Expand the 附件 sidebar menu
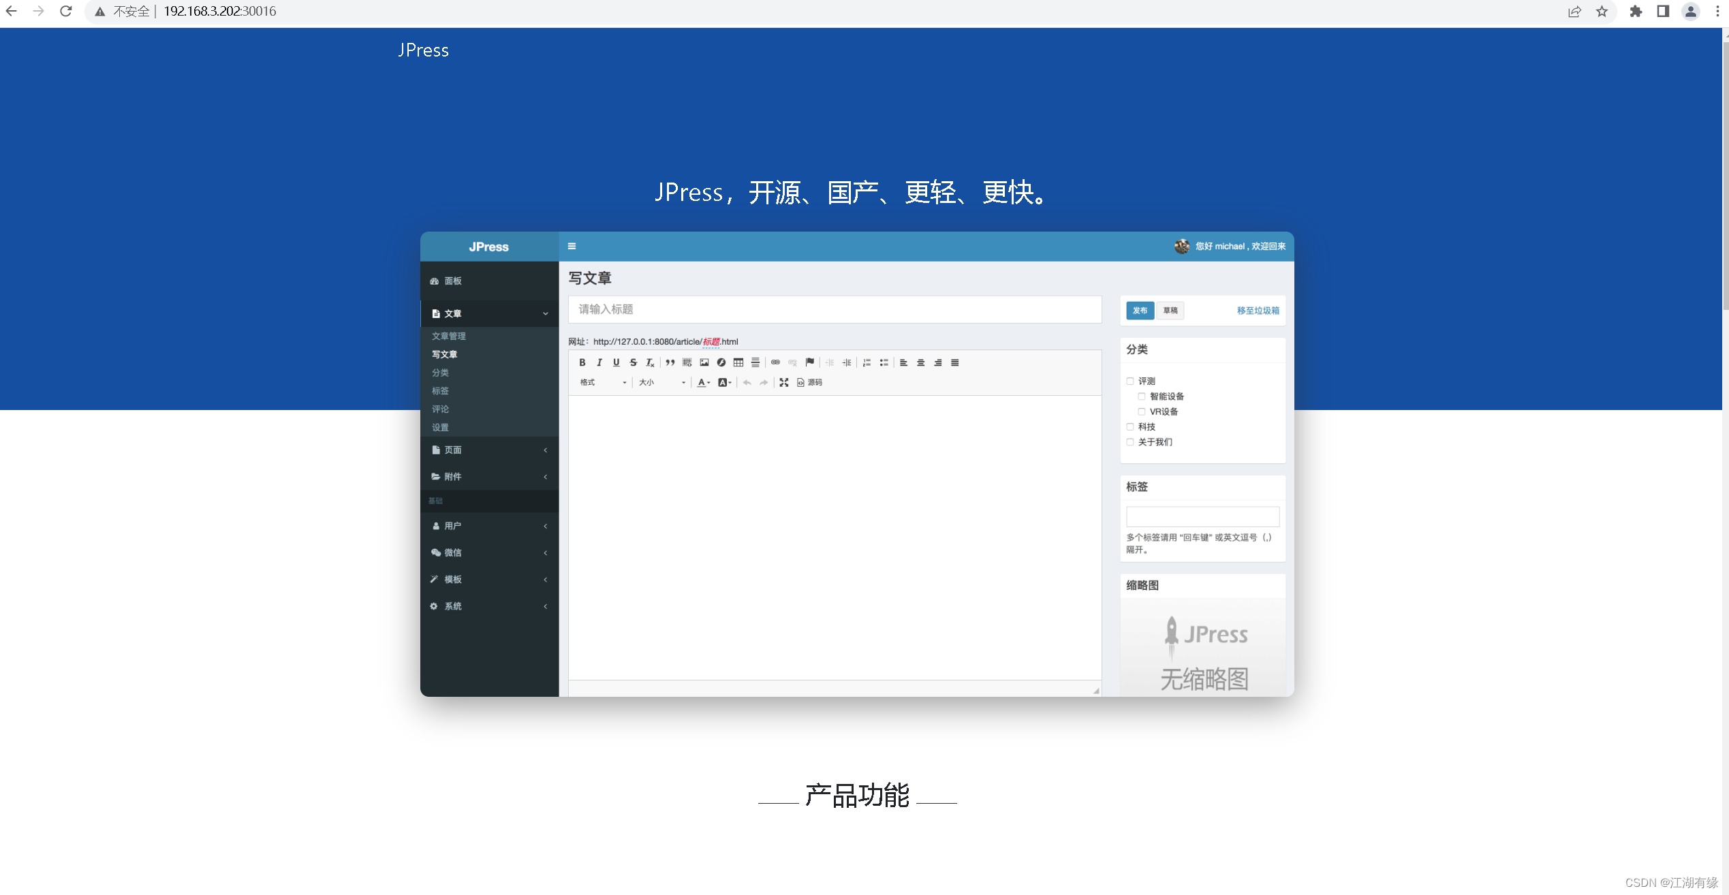Screen dimensions: 1729x895 [489, 476]
